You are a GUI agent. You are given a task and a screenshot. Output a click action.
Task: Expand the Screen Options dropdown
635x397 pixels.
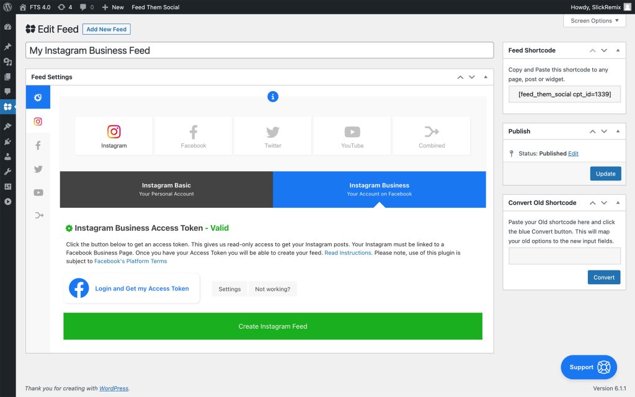click(x=595, y=20)
